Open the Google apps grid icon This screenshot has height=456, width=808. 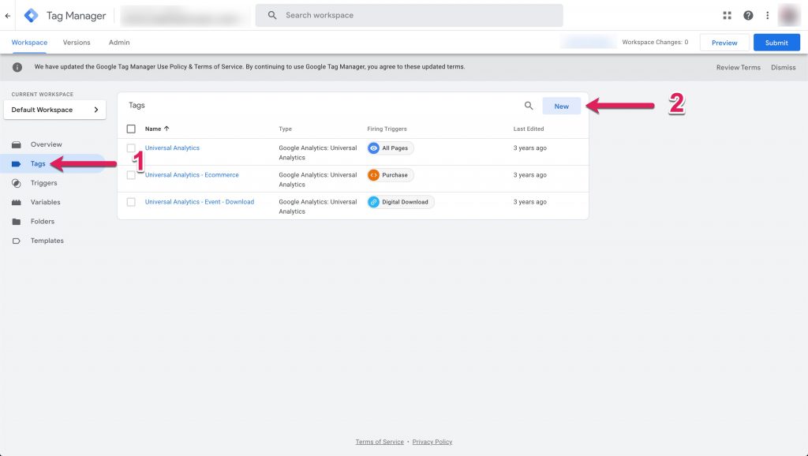point(727,16)
